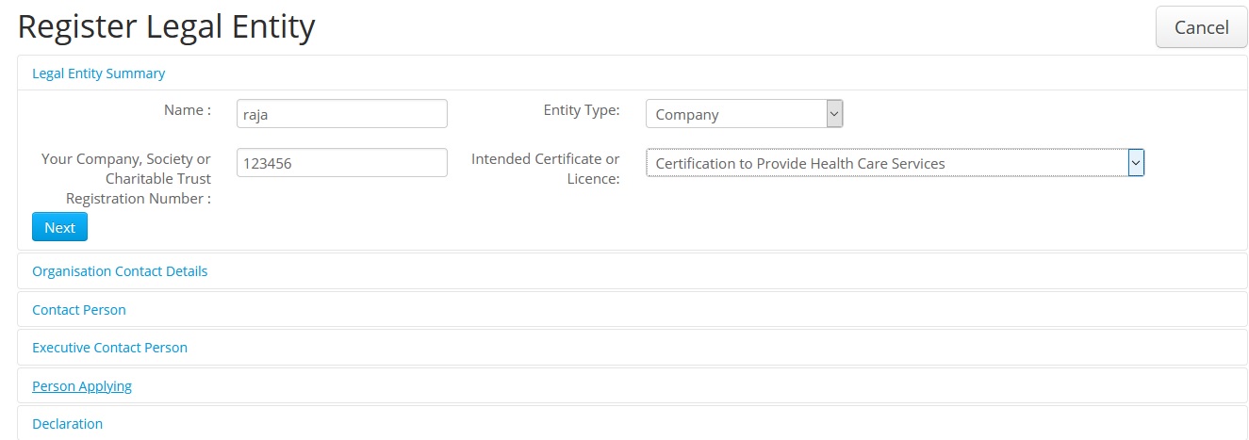Image resolution: width=1249 pixels, height=440 pixels.
Task: Click the Entity Type dropdown arrow
Action: (834, 114)
